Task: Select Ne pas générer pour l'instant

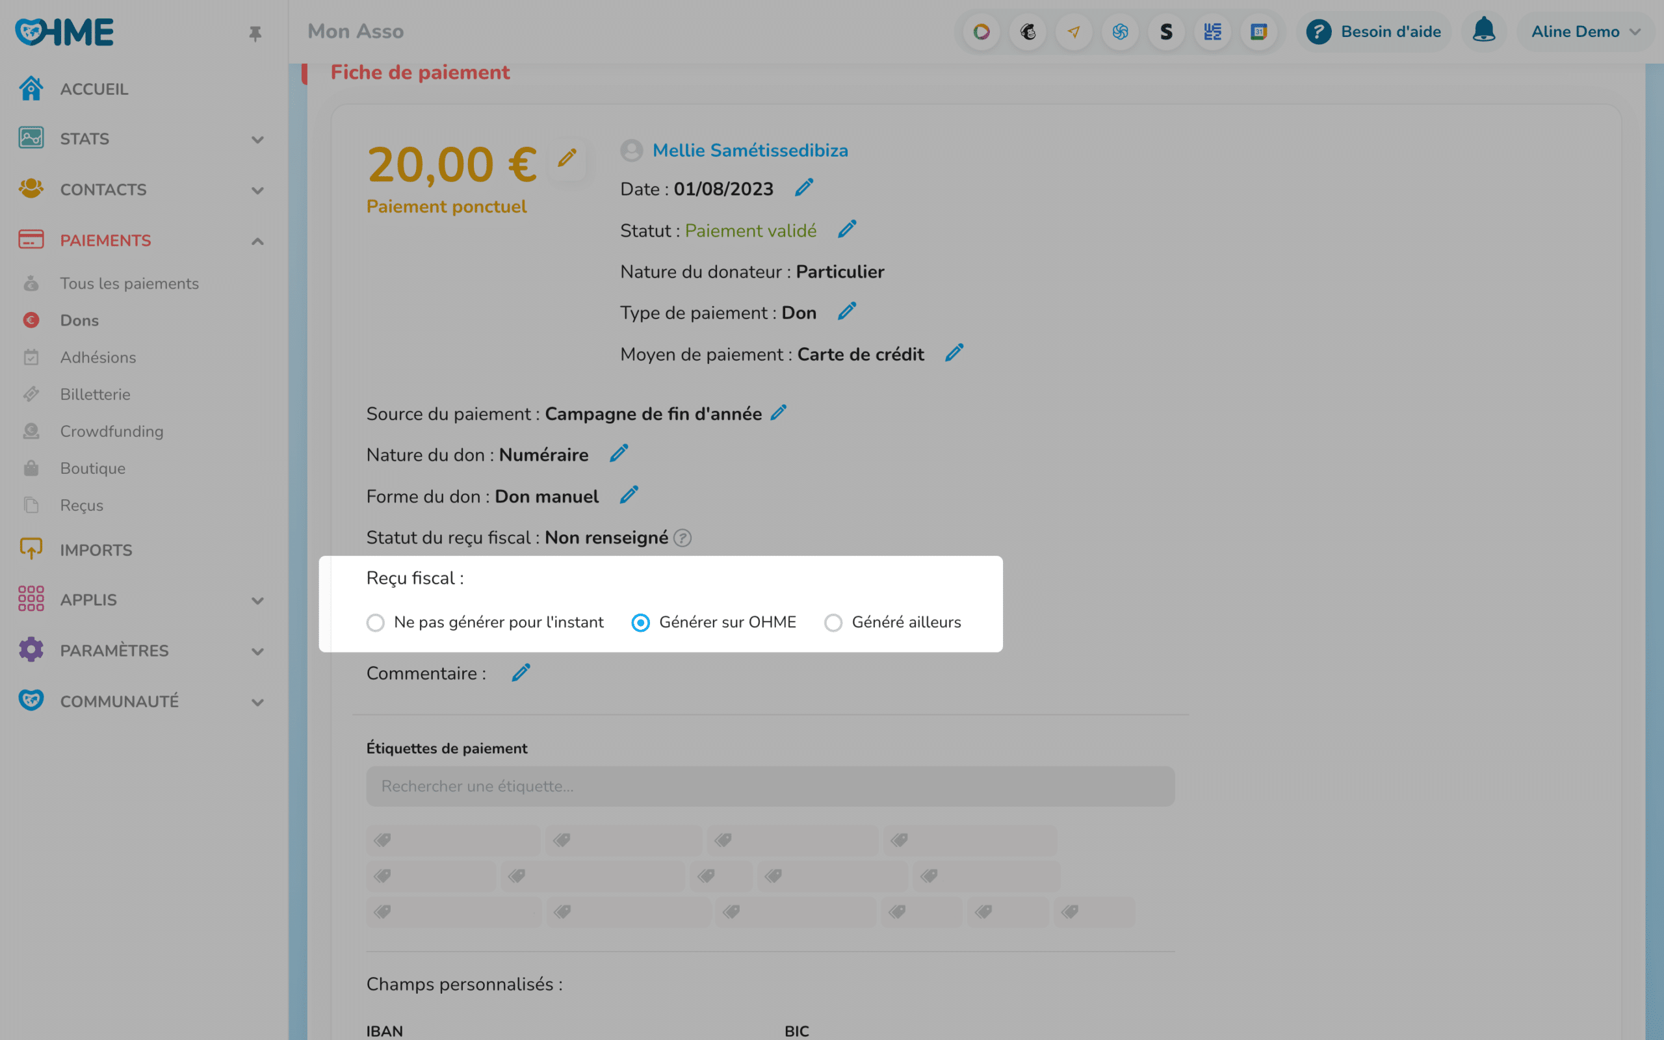Action: (x=376, y=623)
